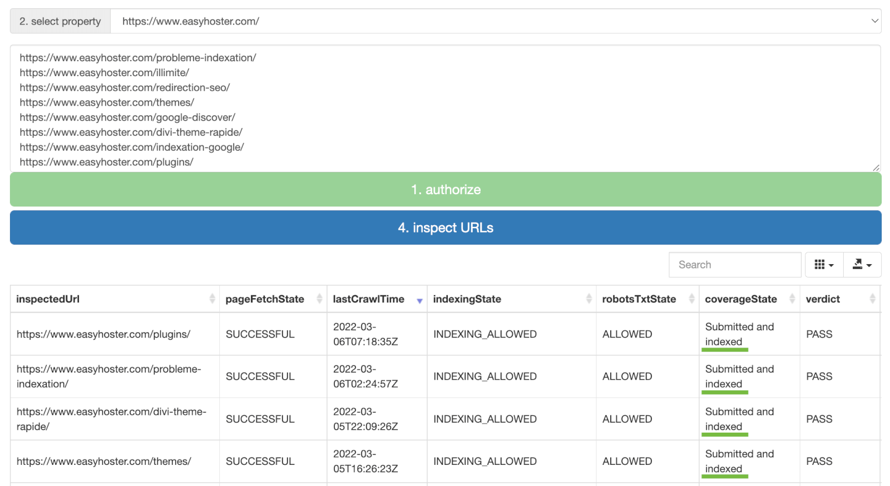Sort by coverageState column sort arrows
Viewport: 890px width, 486px height.
pos(792,299)
